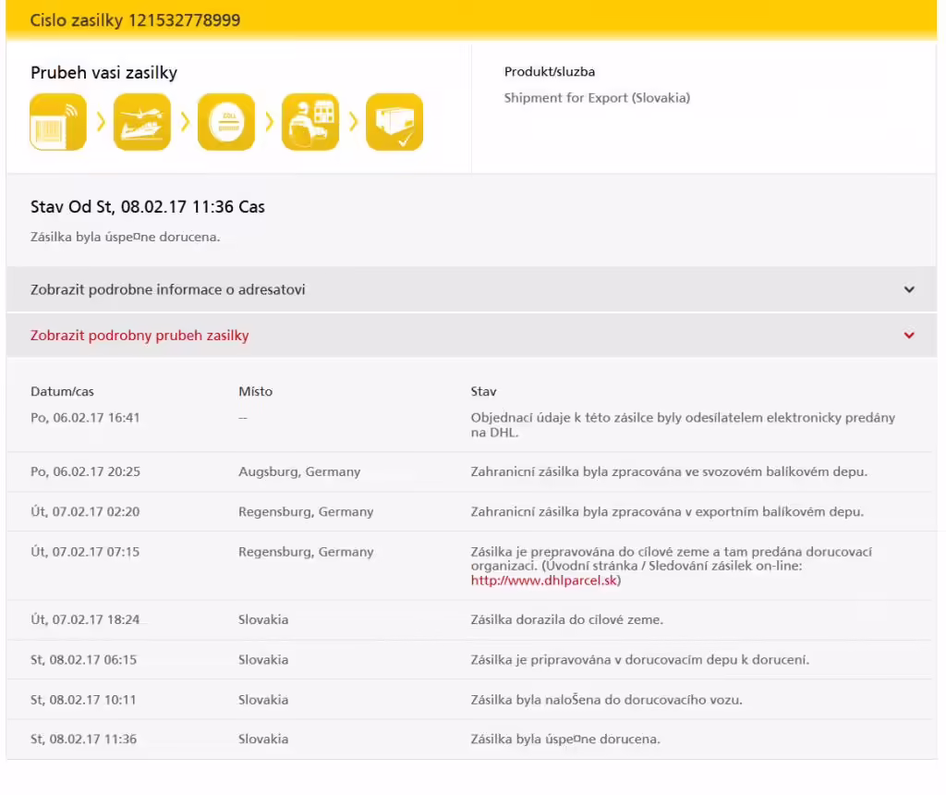Click the status 'Zásilka je prepravována do cílové zeme'
The width and height of the screenshot is (946, 795).
[672, 567]
